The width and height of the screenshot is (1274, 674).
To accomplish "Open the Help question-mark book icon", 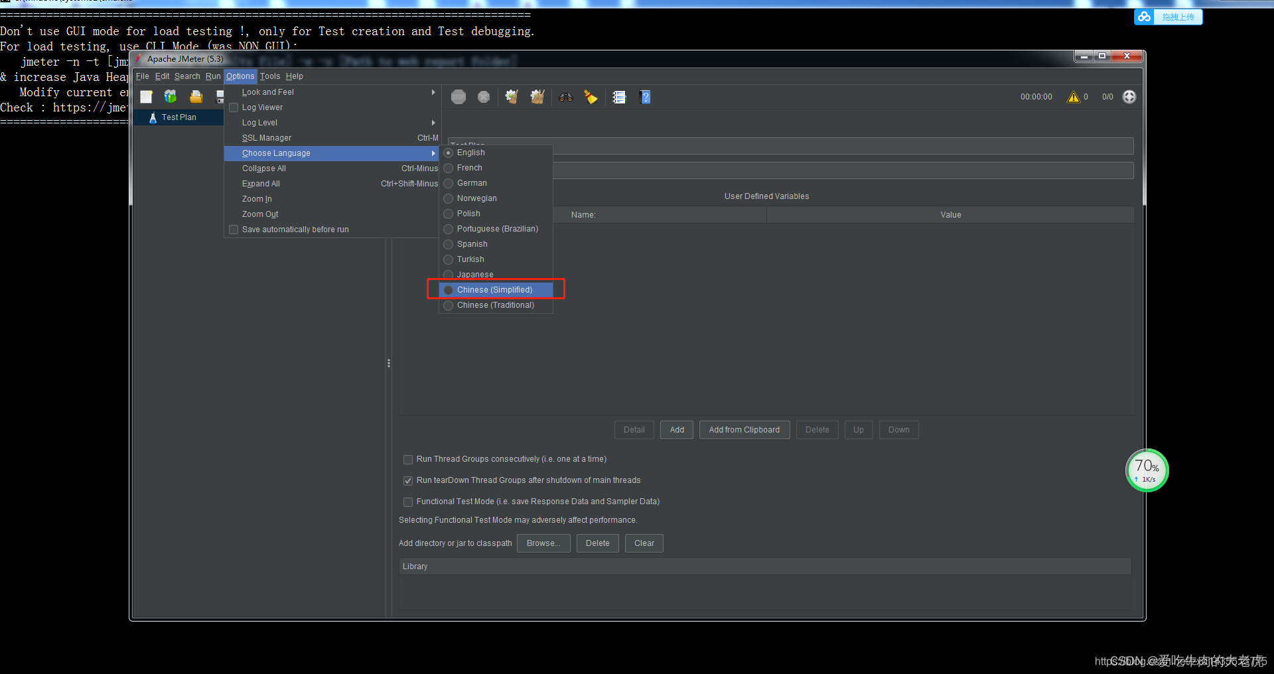I will pyautogui.click(x=645, y=97).
